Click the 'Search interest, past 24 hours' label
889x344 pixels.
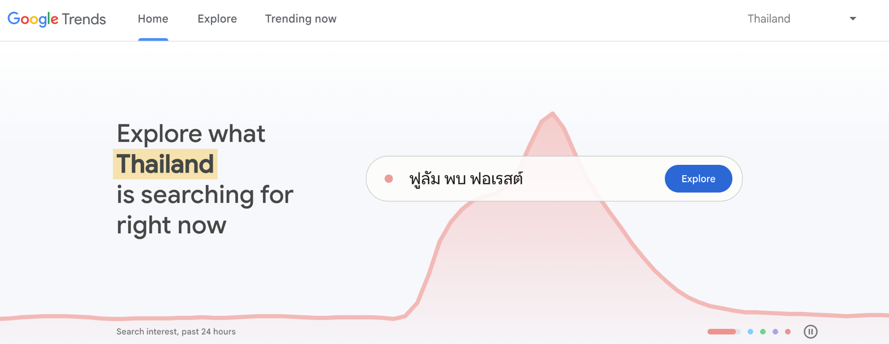pos(175,331)
